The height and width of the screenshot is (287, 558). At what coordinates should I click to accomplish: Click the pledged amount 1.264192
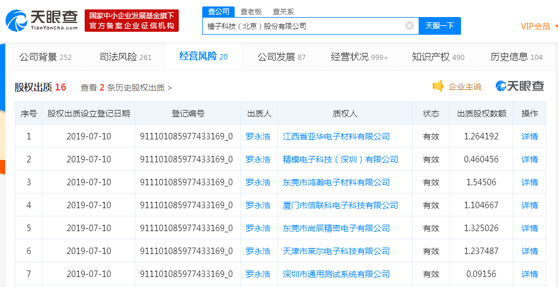482,136
